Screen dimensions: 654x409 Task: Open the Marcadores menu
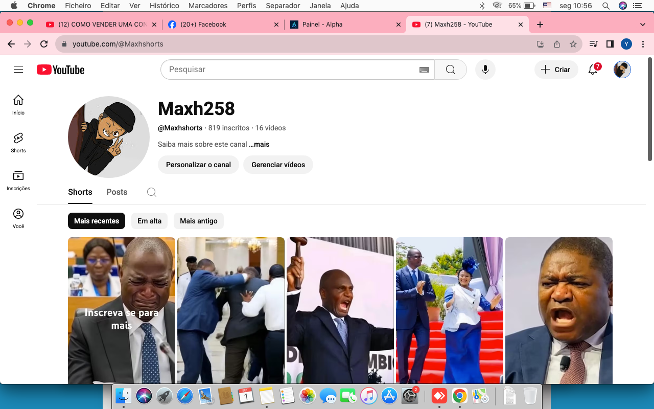pos(208,6)
